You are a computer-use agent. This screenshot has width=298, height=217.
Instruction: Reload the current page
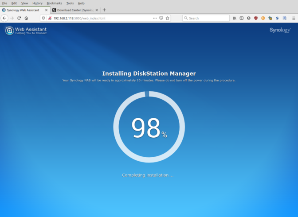point(19,18)
